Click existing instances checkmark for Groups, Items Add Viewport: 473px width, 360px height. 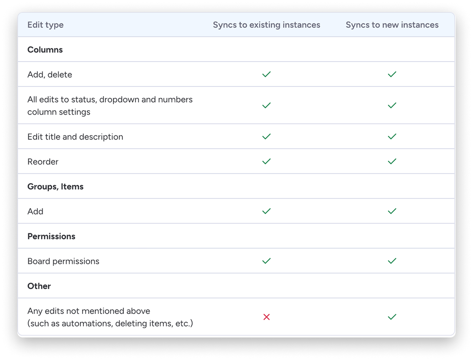267,211
